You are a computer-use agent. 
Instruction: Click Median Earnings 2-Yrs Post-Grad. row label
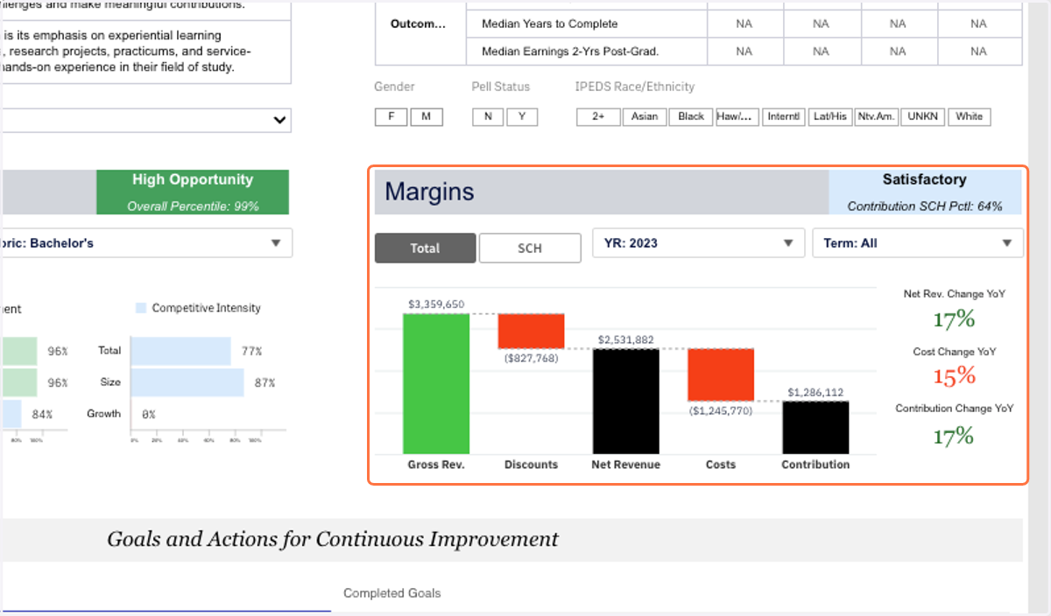coord(570,51)
